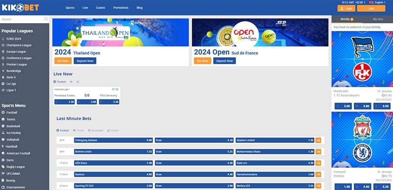Select Hamarkameratene odds 1.60
The width and height of the screenshot is (393, 190).
click(275, 174)
